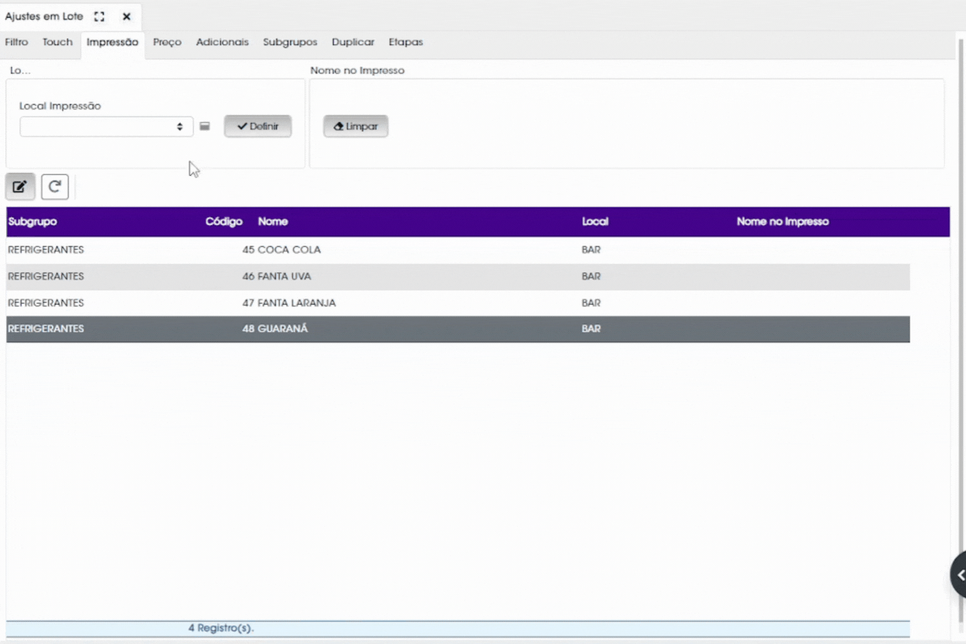Viewport: 966px width, 644px height.
Task: Click code 47 in the table
Action: 248,303
